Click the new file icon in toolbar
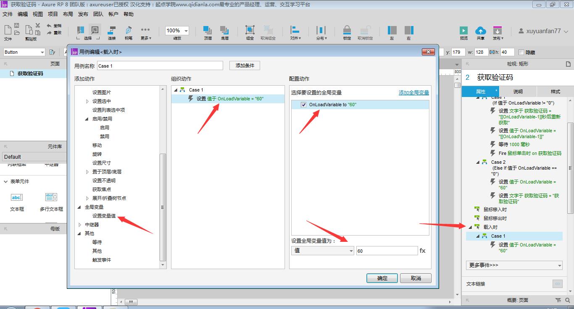 [8, 30]
